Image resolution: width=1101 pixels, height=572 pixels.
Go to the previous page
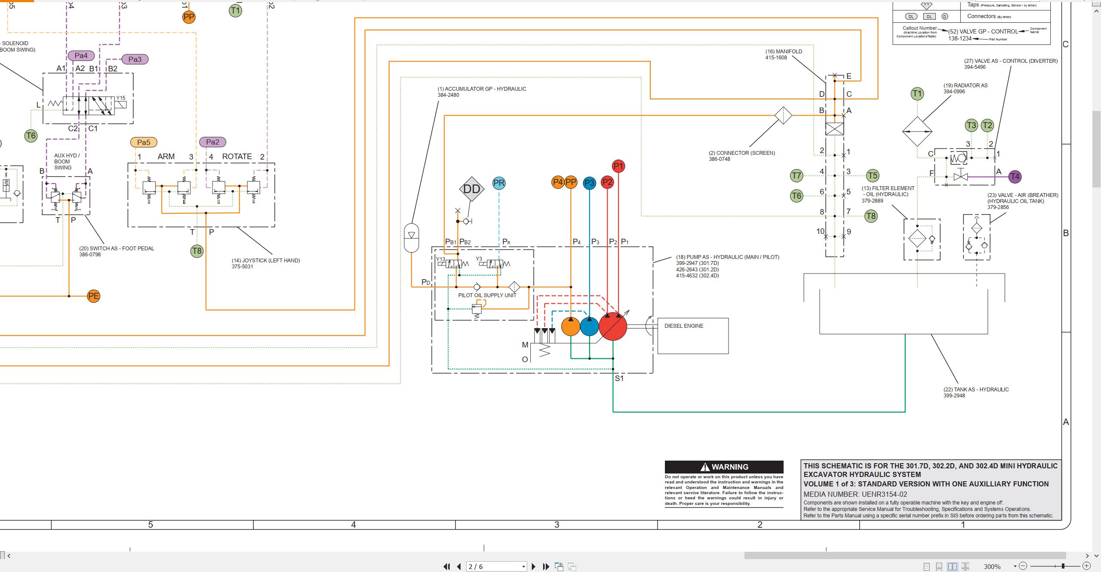[x=459, y=566]
